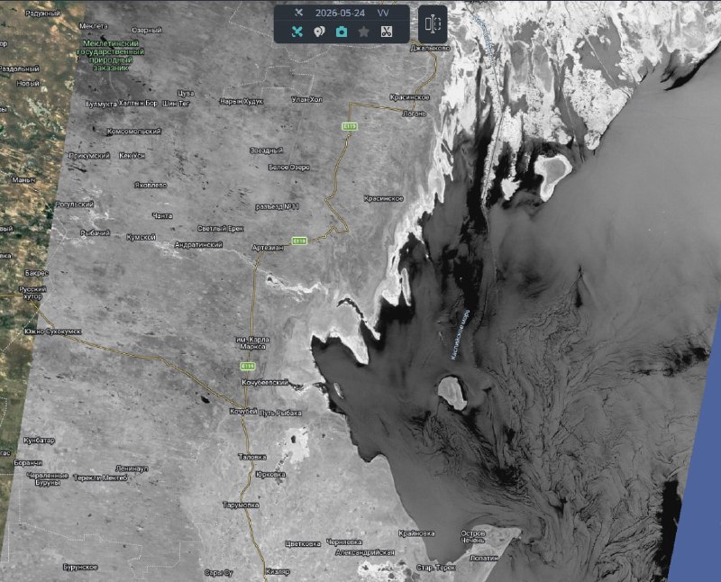Click the Крайновка village label
The width and height of the screenshot is (721, 582).
[416, 533]
